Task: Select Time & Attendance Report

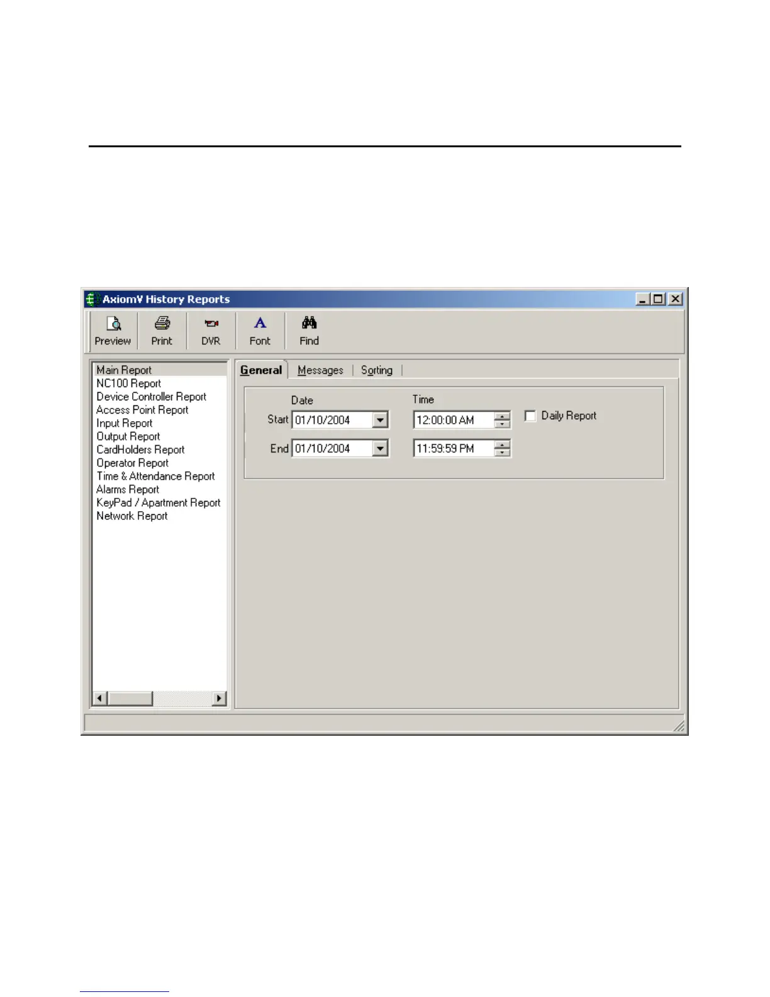Action: point(155,476)
